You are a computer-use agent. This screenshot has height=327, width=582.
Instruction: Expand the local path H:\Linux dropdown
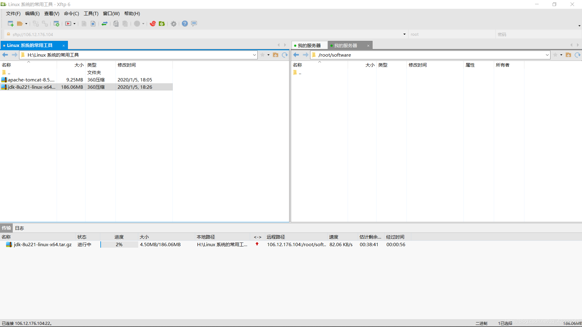click(x=254, y=55)
